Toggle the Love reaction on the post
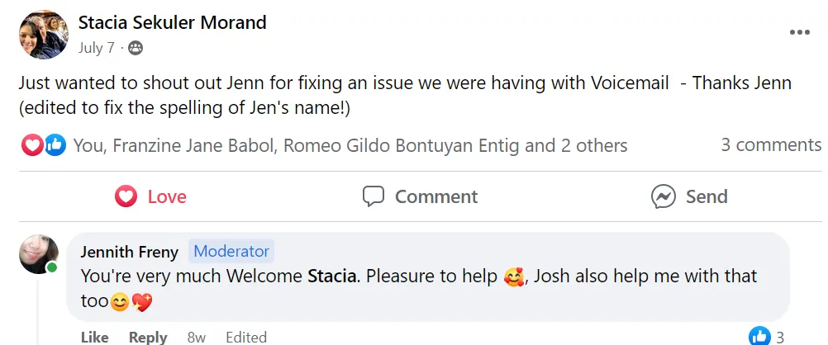This screenshot has height=345, width=828. [150, 196]
